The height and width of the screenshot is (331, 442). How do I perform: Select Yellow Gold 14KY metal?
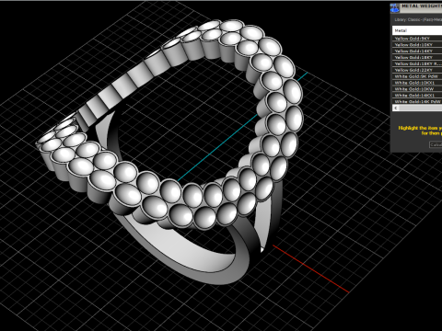pyautogui.click(x=417, y=51)
